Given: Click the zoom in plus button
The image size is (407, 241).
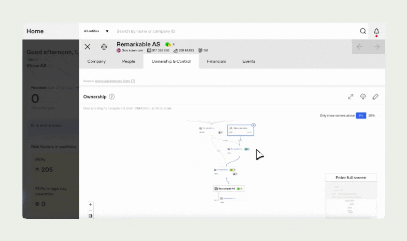Looking at the screenshot, I should [x=91, y=204].
